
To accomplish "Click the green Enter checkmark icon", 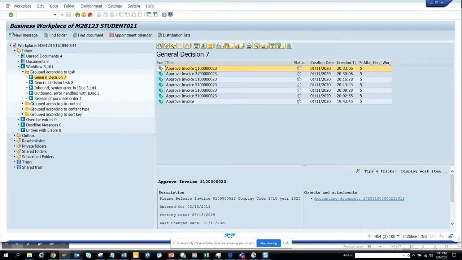I will [x=11, y=15].
